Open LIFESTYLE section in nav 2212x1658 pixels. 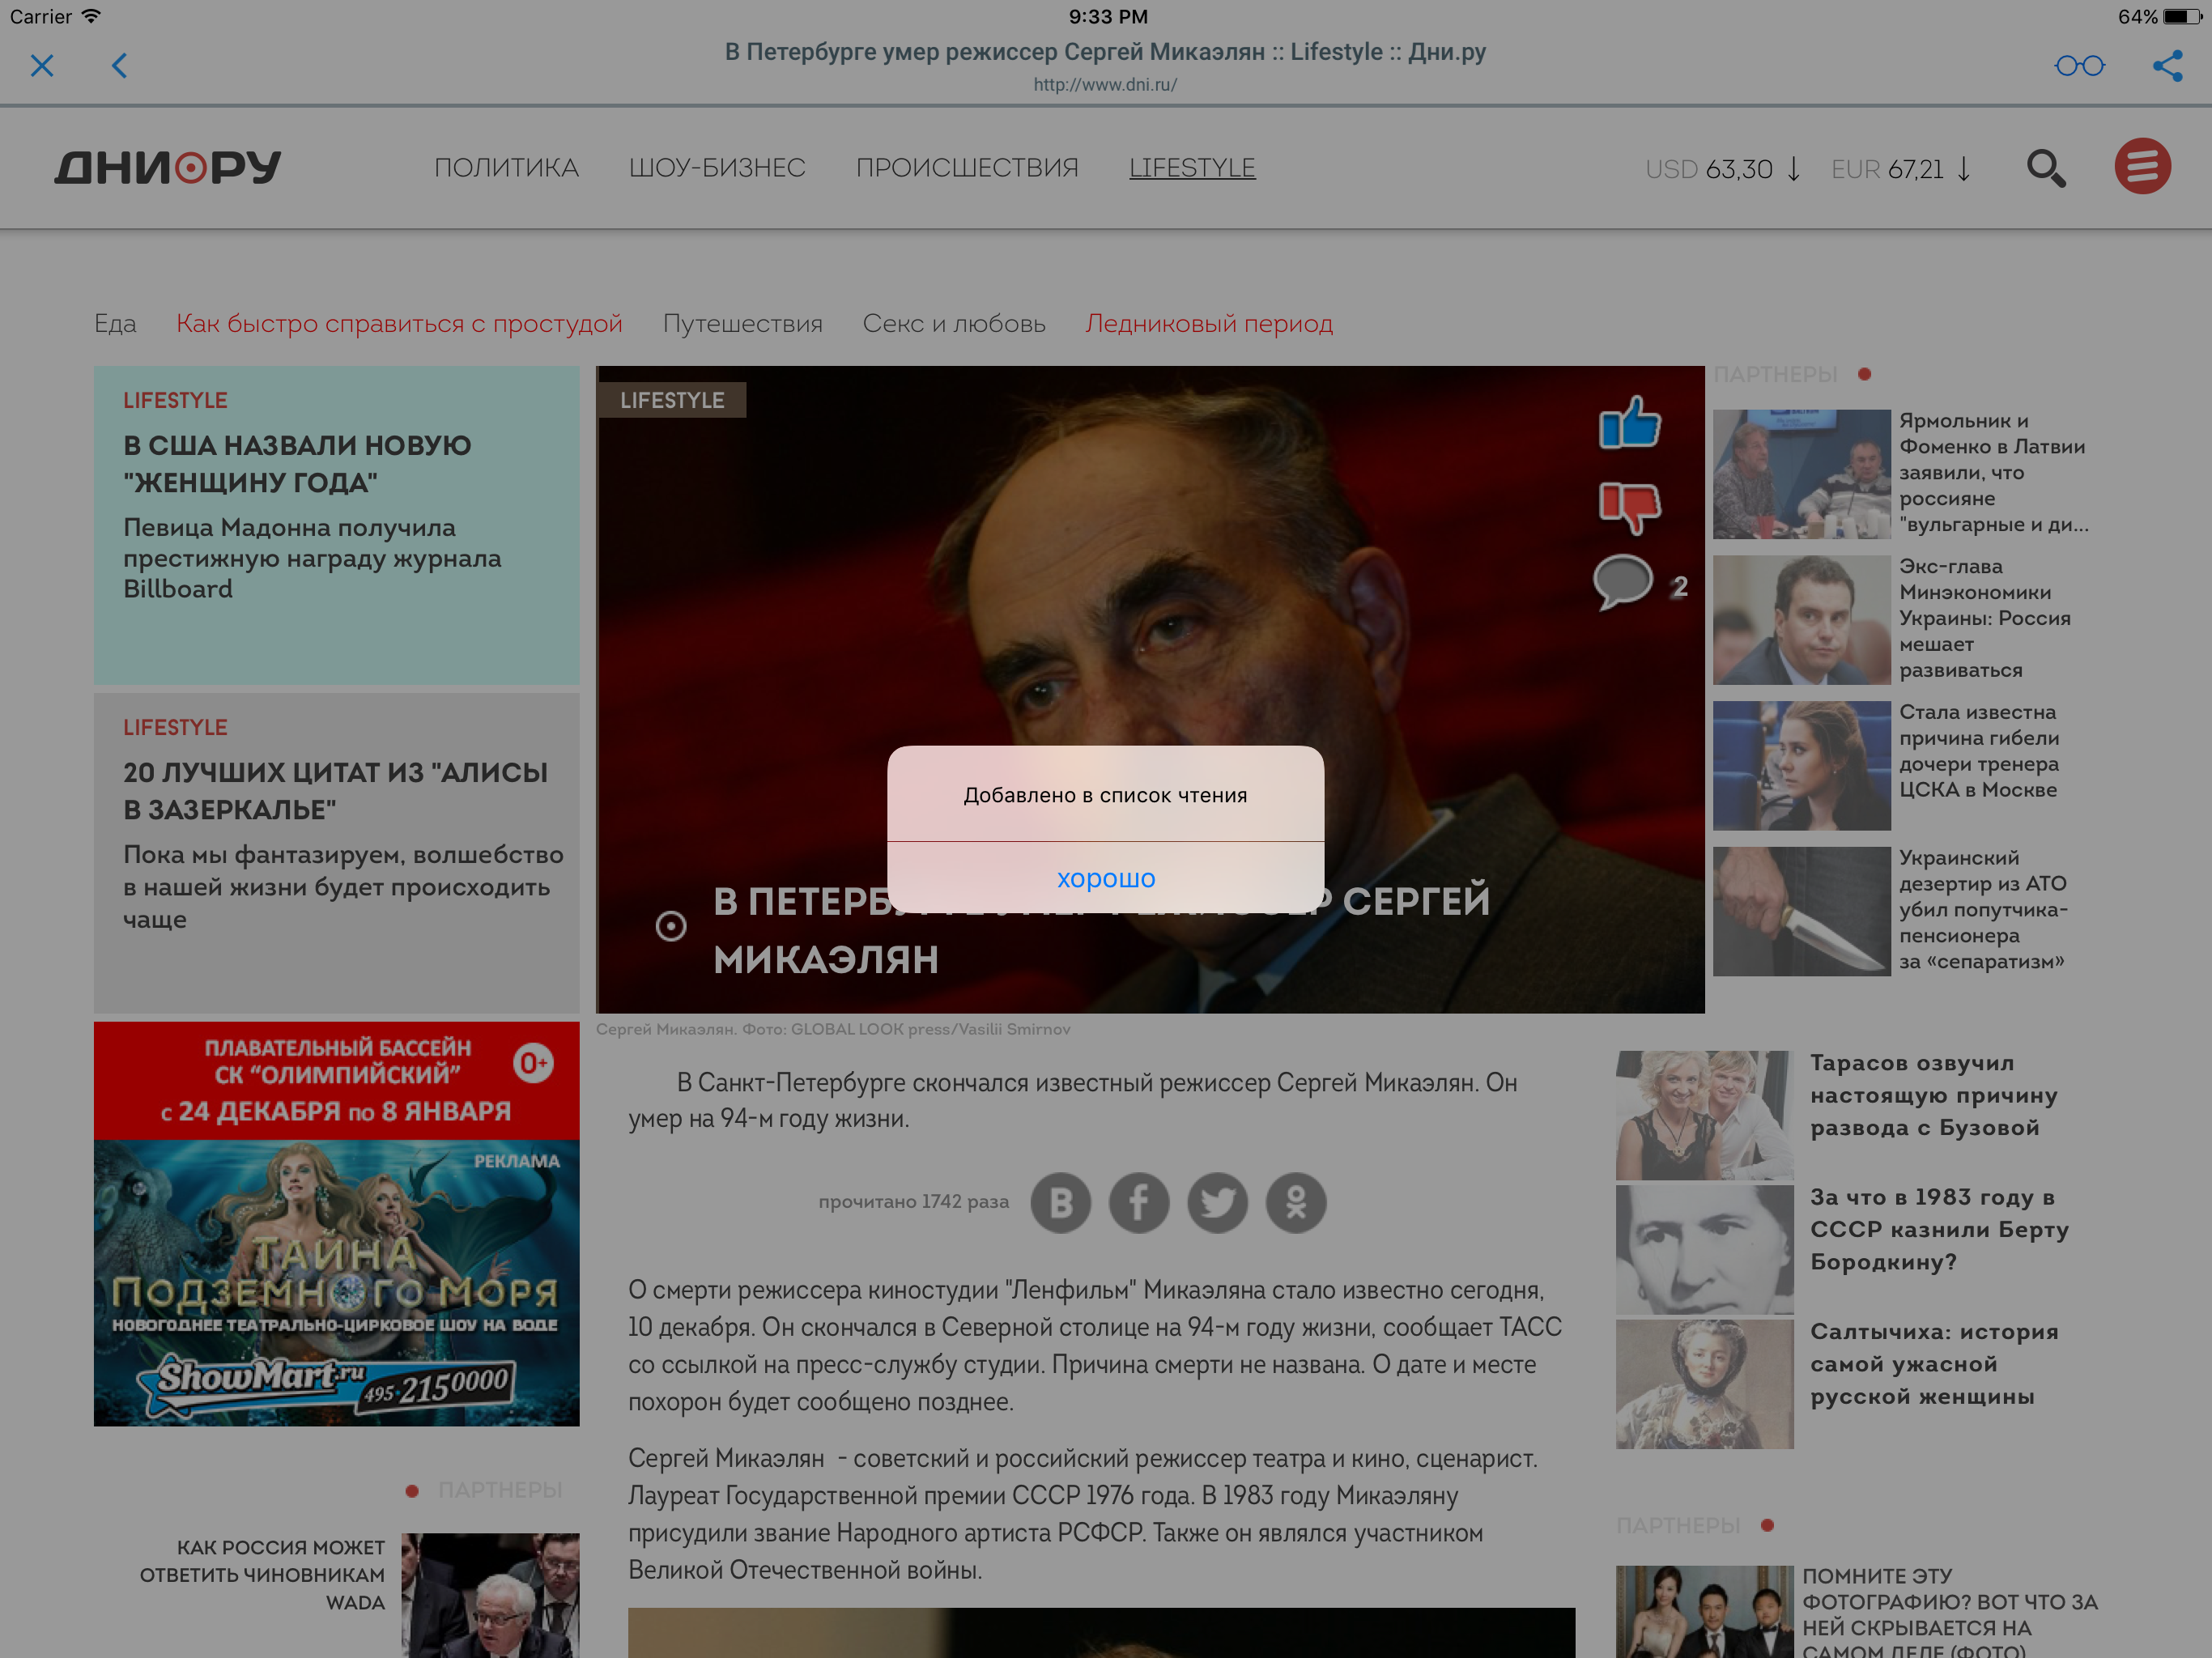1192,168
